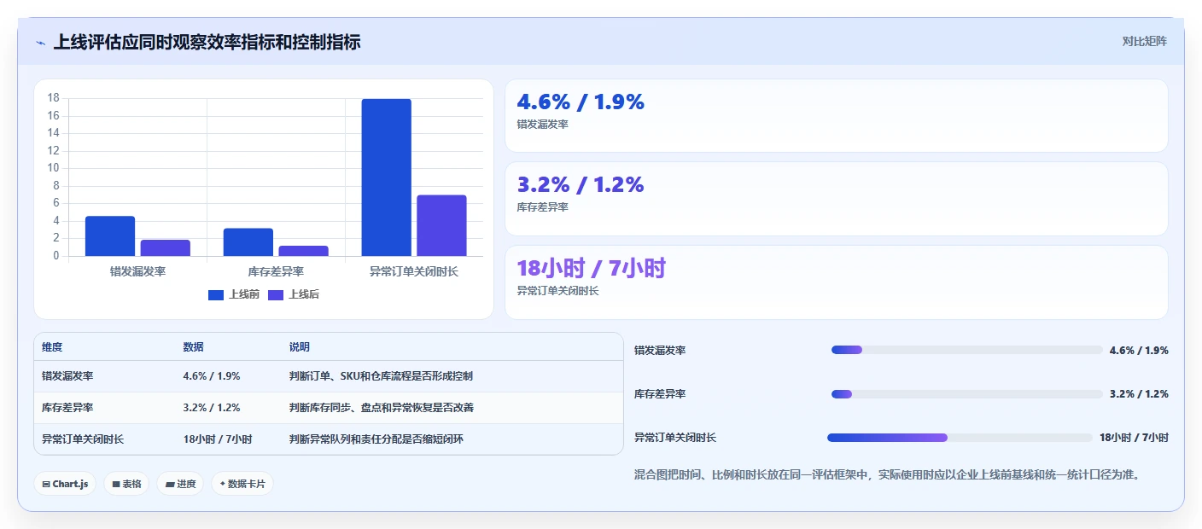Image resolution: width=1202 pixels, height=529 pixels.
Task: Click the 上线前 bar for 异常订单关闭时长
Action: click(x=386, y=177)
